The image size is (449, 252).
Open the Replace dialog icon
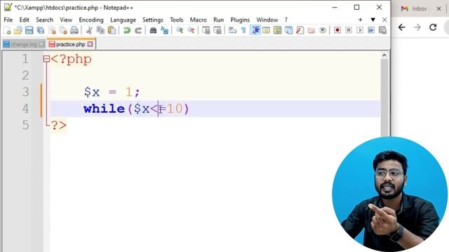click(164, 30)
